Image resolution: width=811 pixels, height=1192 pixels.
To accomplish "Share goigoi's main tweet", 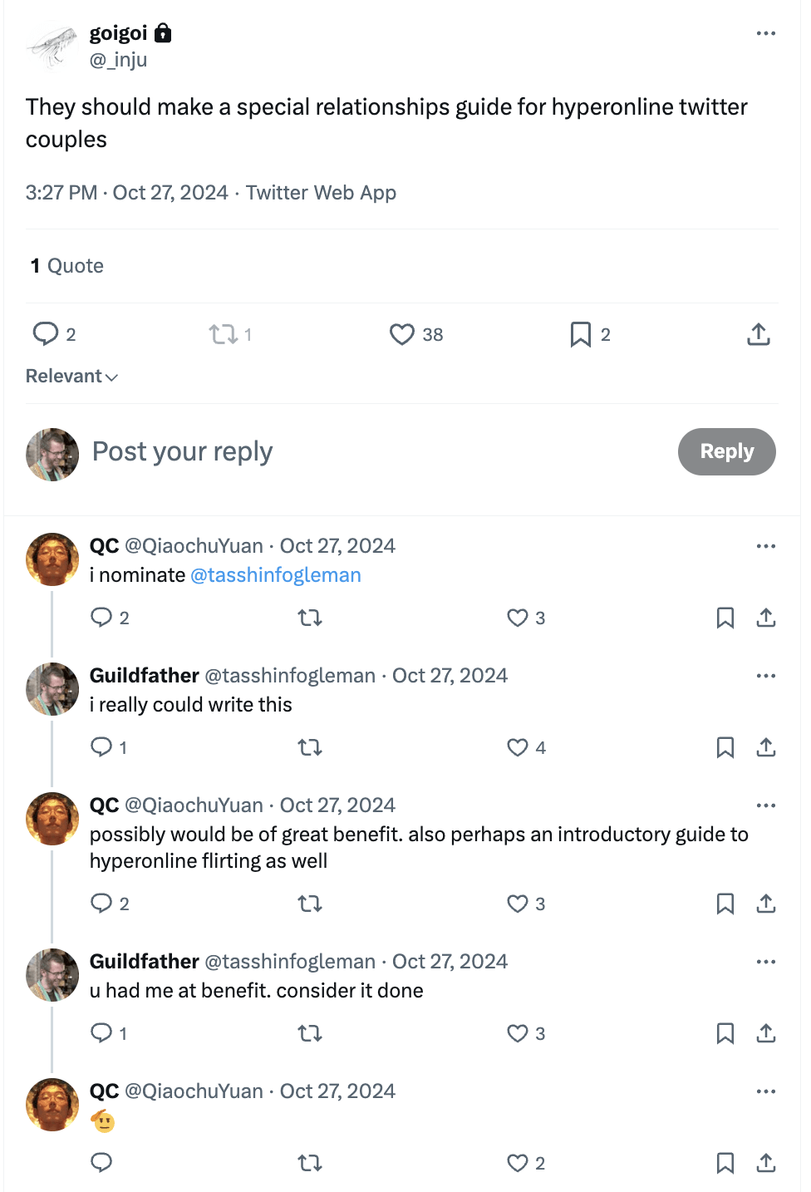I will [x=758, y=334].
